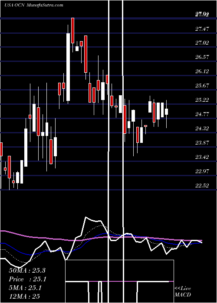Click the 12MA : 25 readout

click(24, 297)
